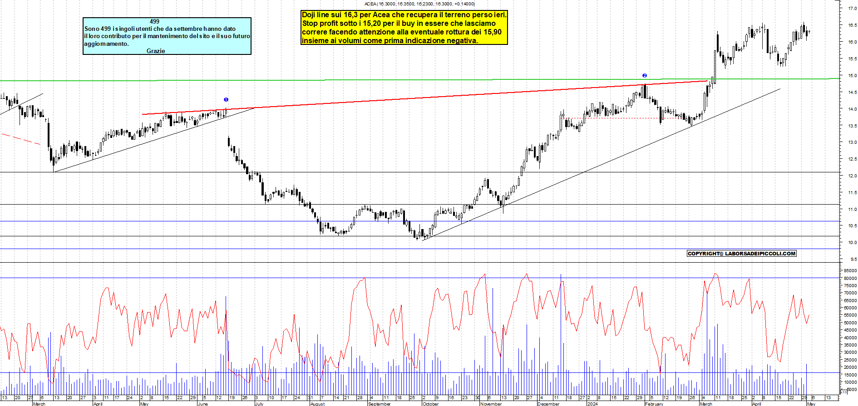Viewport: 858px width, 406px height.
Task: Select the yellow 'Doji line sui 16,3' note
Action: point(404,28)
